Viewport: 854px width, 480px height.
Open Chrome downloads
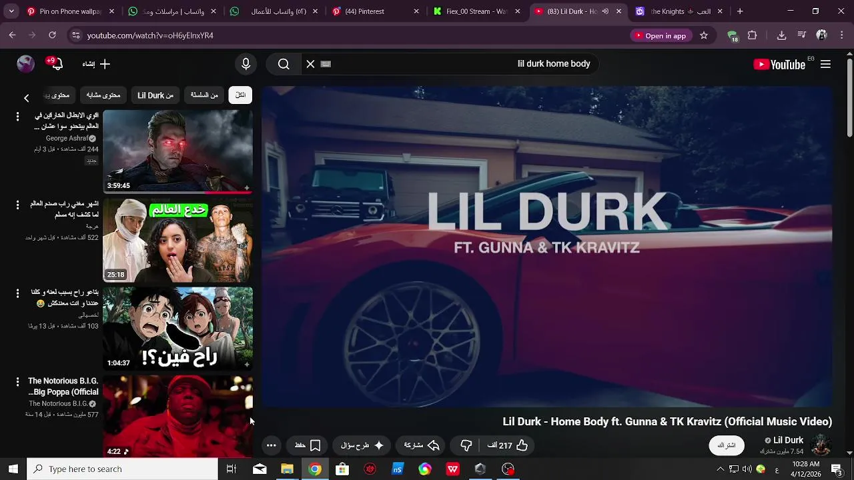(x=781, y=35)
